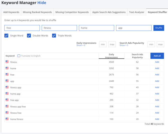
Task: Switch to the Add Keywords tab
Action: pos(11,12)
